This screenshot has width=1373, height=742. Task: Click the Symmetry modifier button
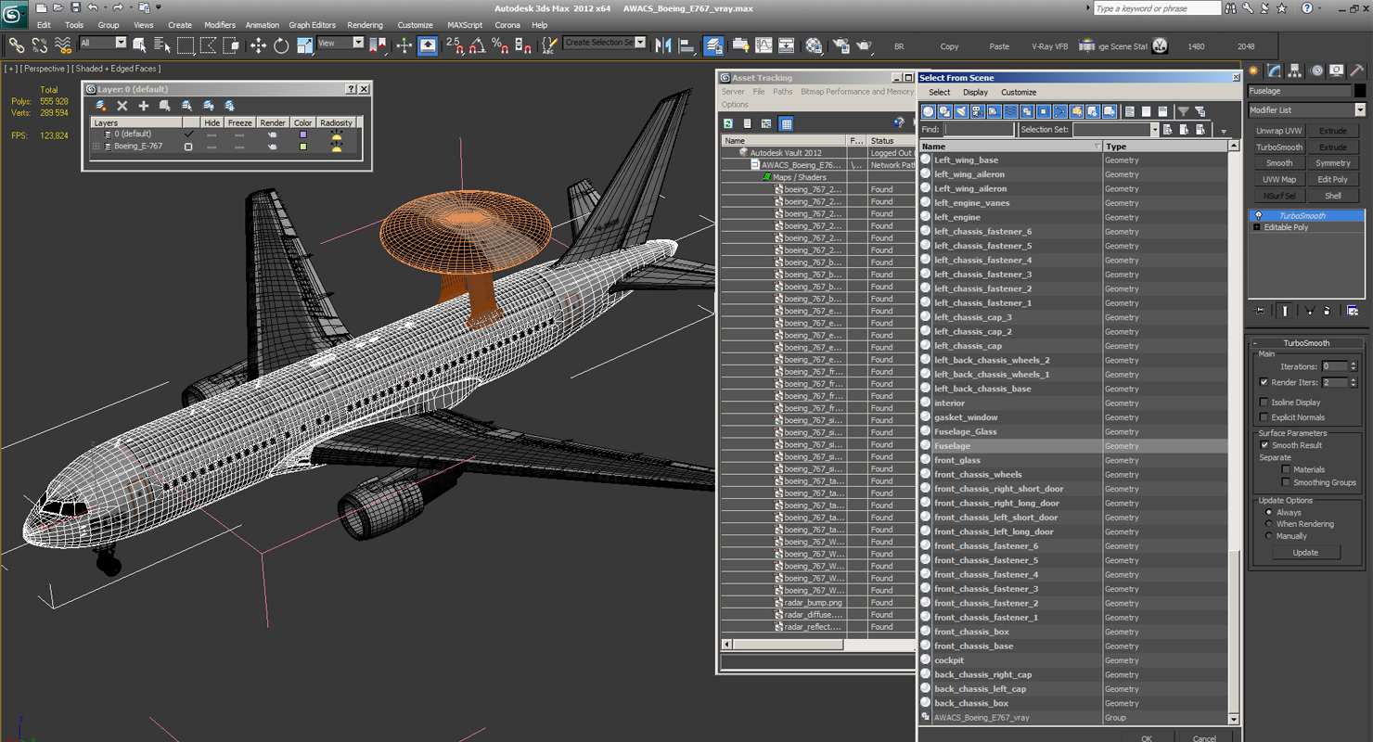[1333, 163]
